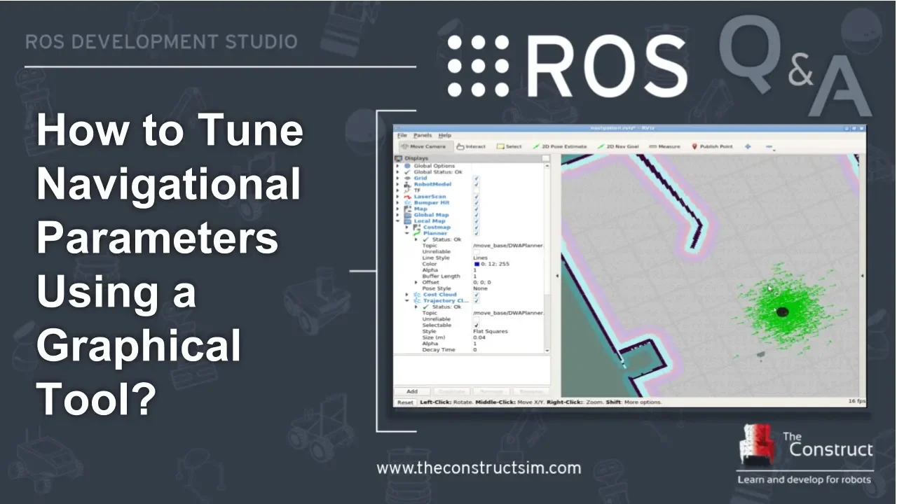The image size is (897, 504).
Task: Open the Panels menu
Action: tap(423, 135)
